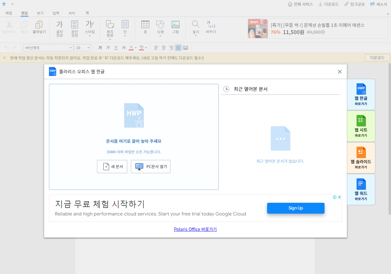The height and width of the screenshot is (274, 391).
Task: Click the yellow bar 다운로드 button
Action: tap(377, 58)
